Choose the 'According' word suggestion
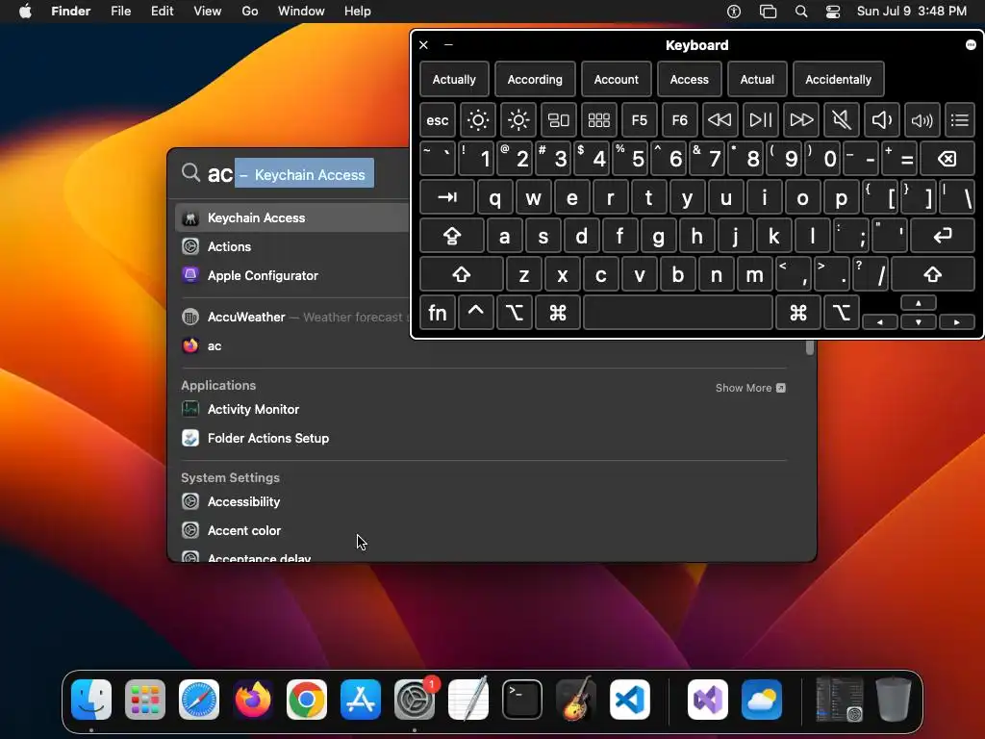This screenshot has height=739, width=985. pyautogui.click(x=535, y=80)
